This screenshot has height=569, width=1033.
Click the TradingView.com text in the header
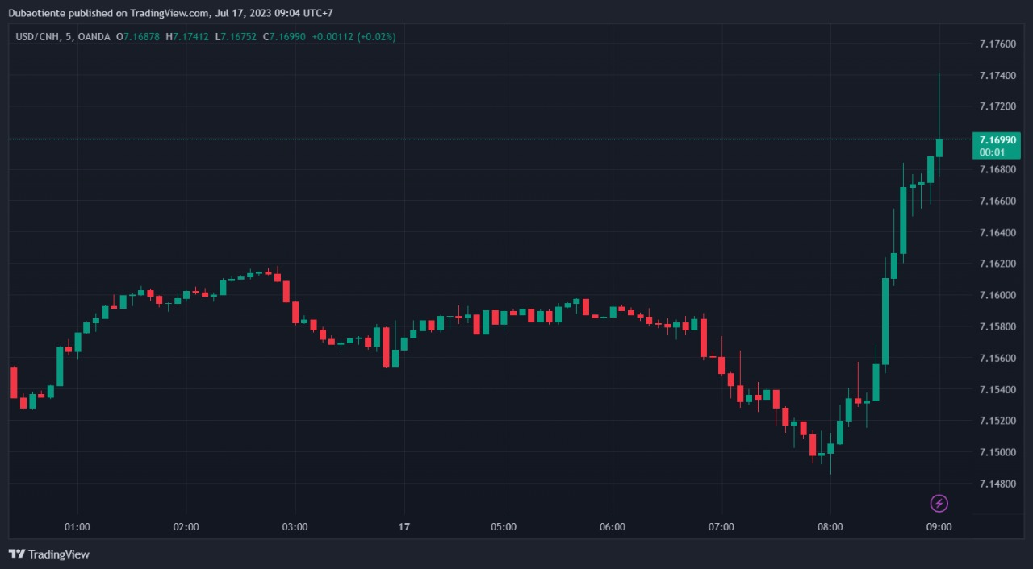[169, 13]
